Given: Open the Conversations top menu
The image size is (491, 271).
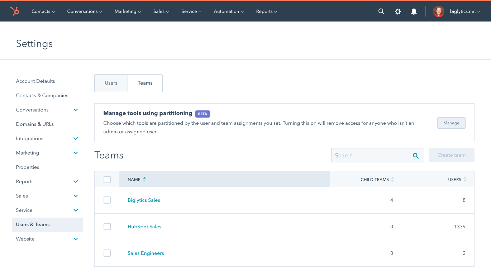Looking at the screenshot, I should point(85,11).
